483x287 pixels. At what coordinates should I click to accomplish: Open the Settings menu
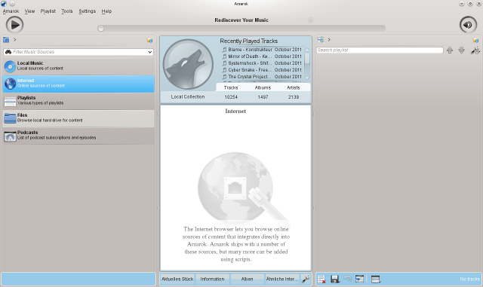(88, 11)
